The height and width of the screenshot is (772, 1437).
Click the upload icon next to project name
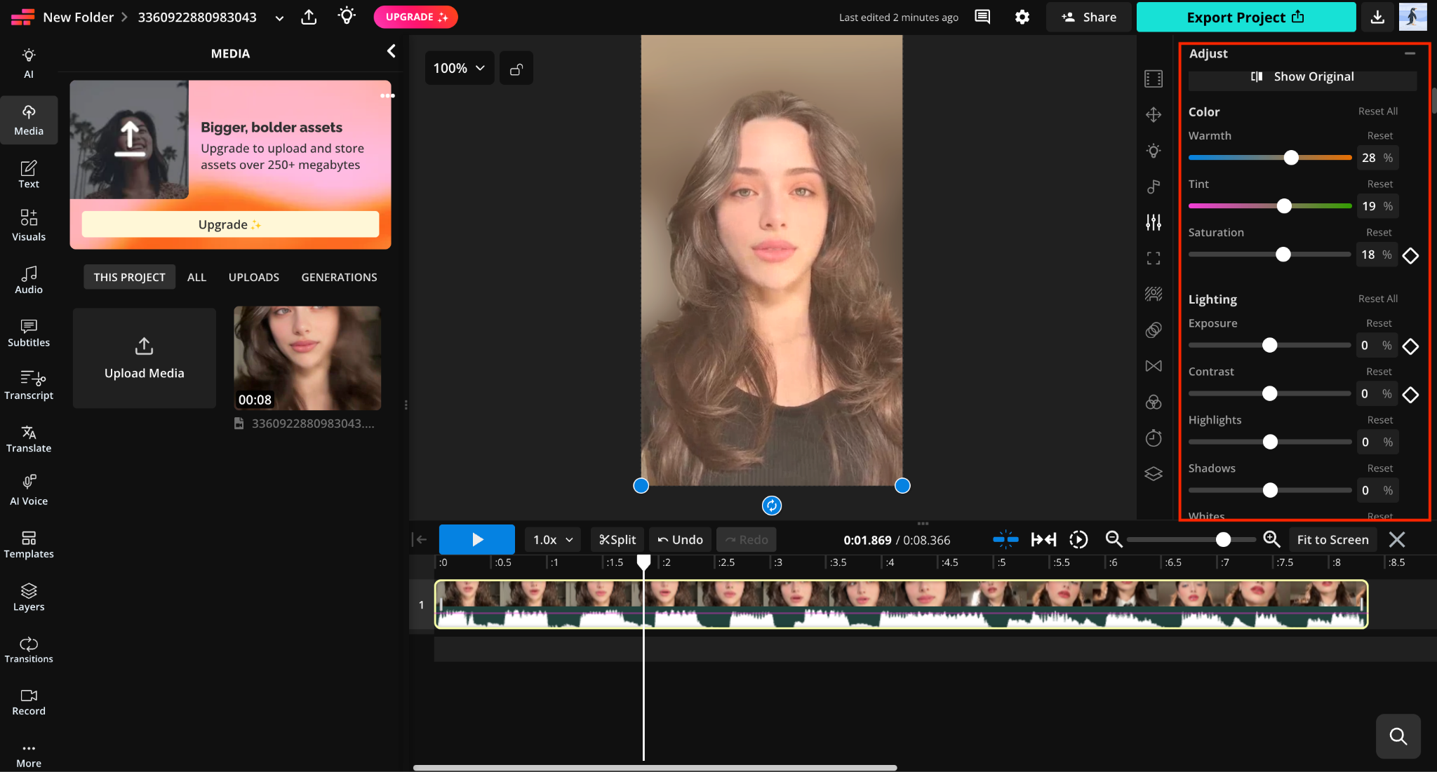coord(309,17)
